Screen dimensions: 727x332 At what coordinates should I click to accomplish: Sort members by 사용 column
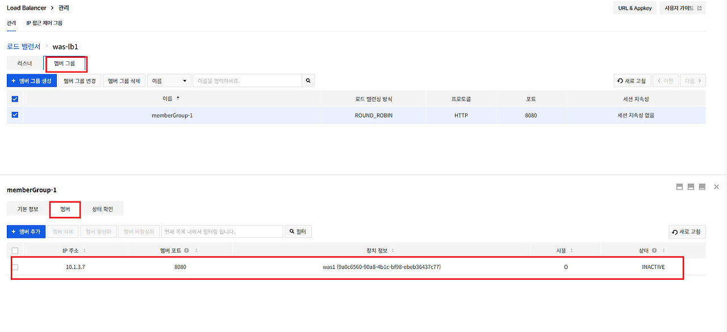pyautogui.click(x=571, y=250)
